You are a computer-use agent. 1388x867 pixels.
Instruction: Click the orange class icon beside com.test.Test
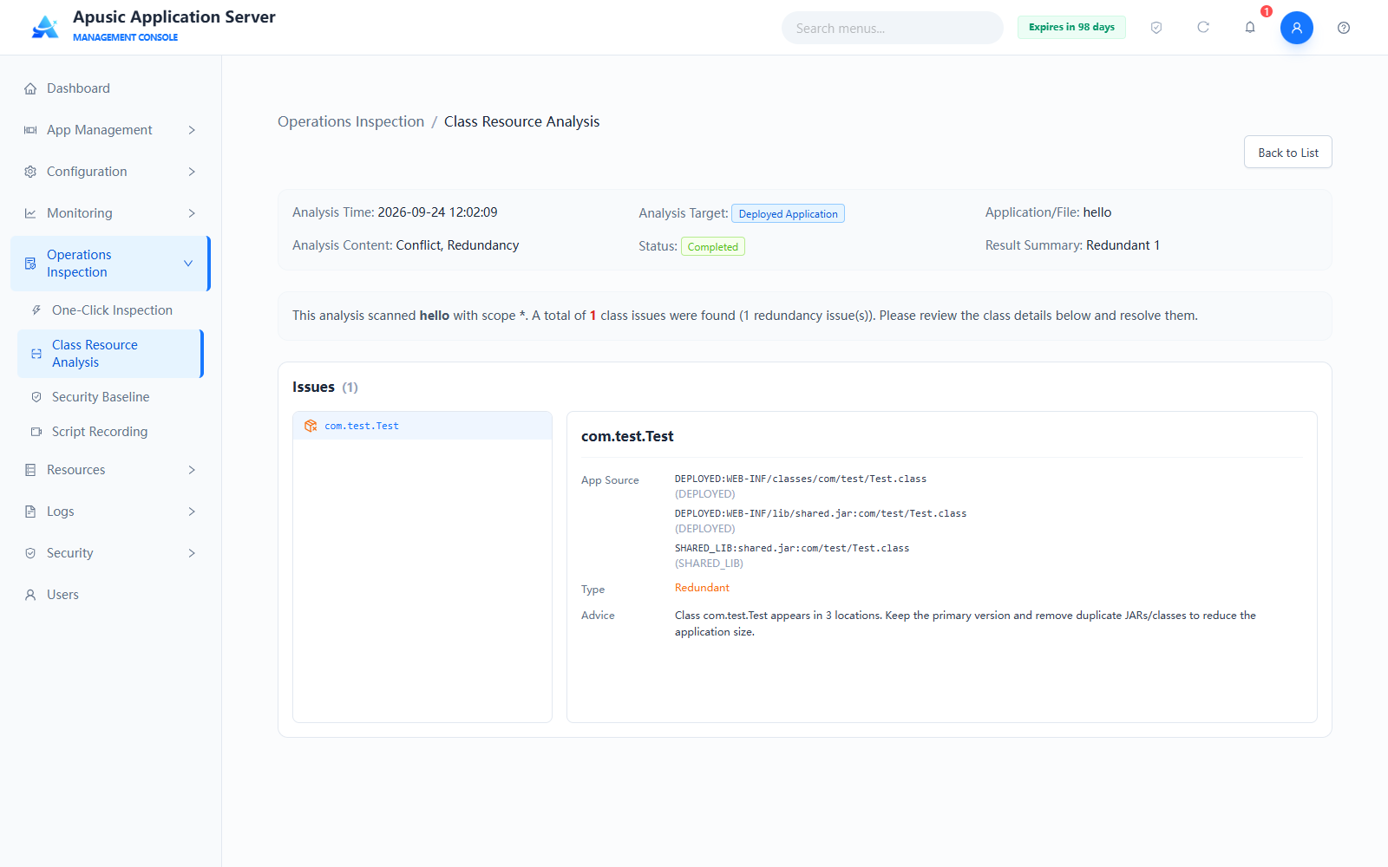(311, 426)
